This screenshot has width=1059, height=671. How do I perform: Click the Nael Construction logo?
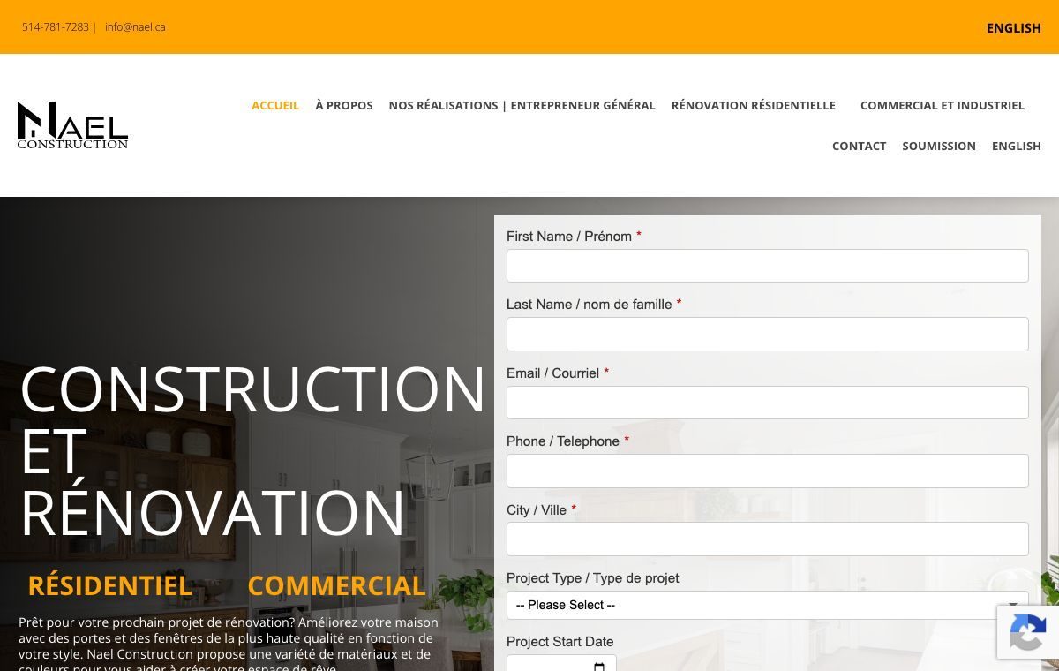72,125
